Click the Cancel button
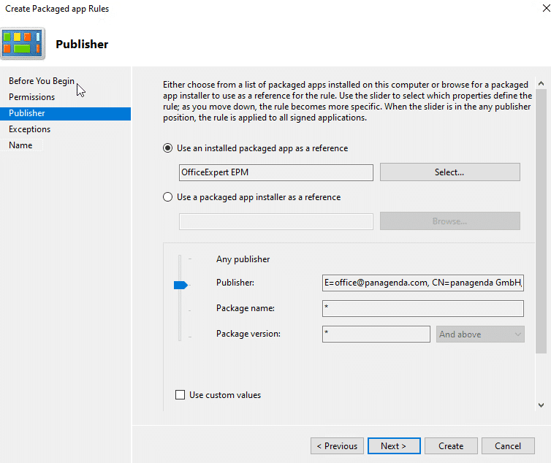The height and width of the screenshot is (463, 551). (x=508, y=445)
